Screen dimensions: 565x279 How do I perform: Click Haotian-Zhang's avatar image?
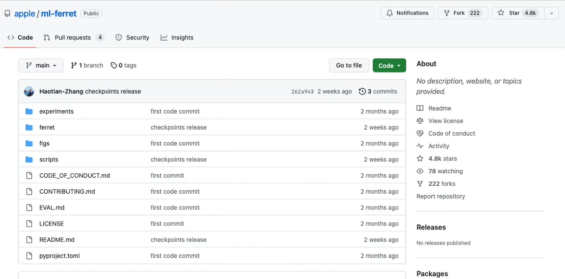tap(29, 92)
